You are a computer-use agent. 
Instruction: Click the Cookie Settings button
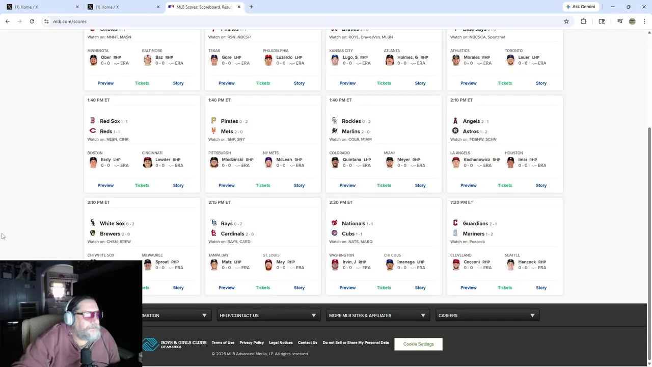[418, 344]
